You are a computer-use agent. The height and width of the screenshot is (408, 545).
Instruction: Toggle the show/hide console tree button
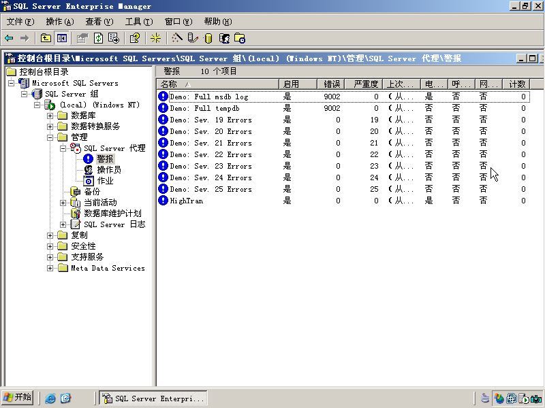pos(62,38)
